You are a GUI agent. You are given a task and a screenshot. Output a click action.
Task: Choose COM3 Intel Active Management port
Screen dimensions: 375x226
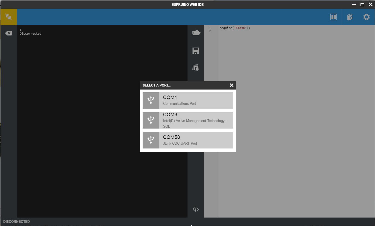(188, 120)
